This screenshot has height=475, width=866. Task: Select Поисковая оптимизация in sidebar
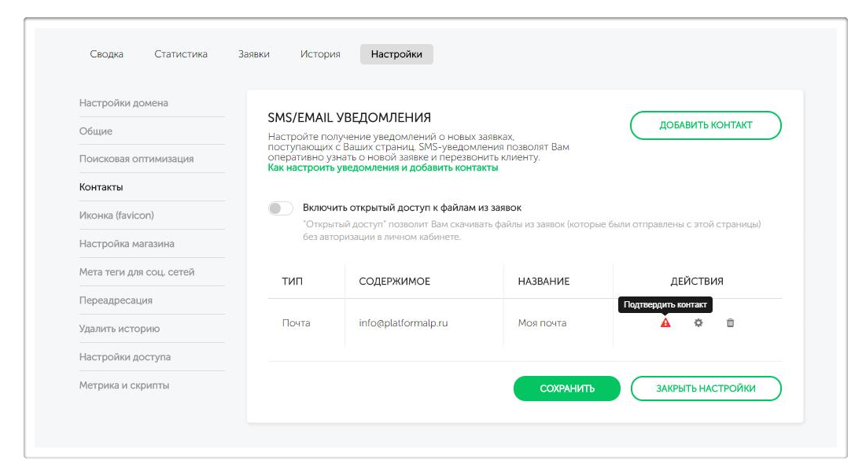click(x=136, y=159)
